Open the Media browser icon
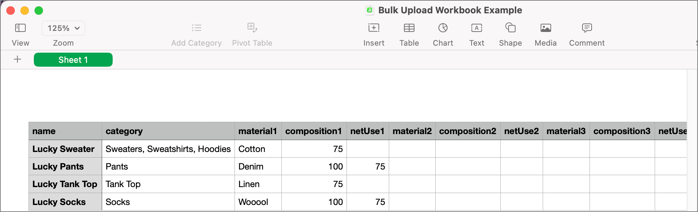This screenshot has width=698, height=212. click(x=546, y=28)
